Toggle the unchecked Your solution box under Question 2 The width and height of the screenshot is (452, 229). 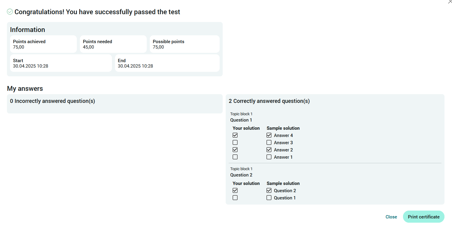coord(235,198)
